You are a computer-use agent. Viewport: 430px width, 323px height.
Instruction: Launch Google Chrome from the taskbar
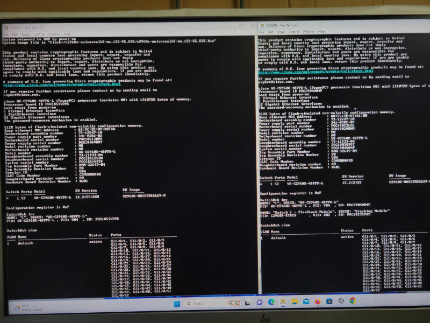point(353,300)
